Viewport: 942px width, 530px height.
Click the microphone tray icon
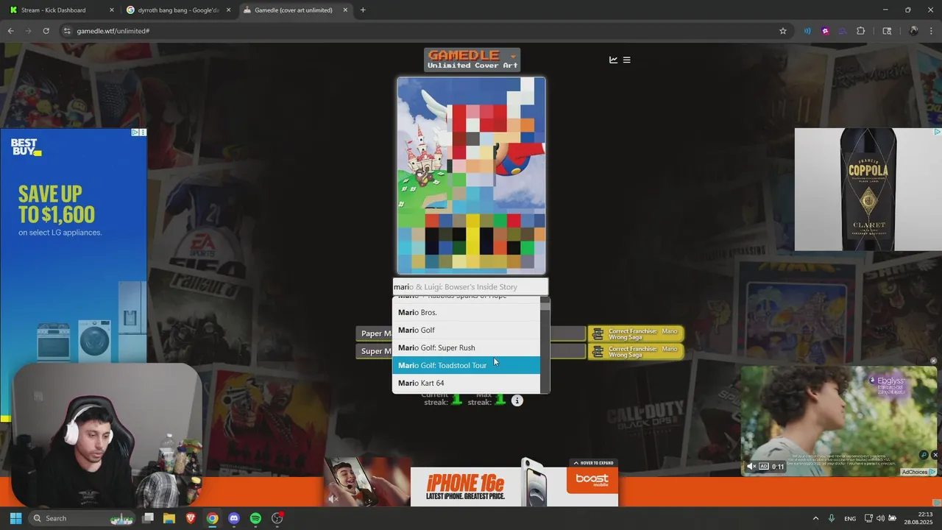832,518
